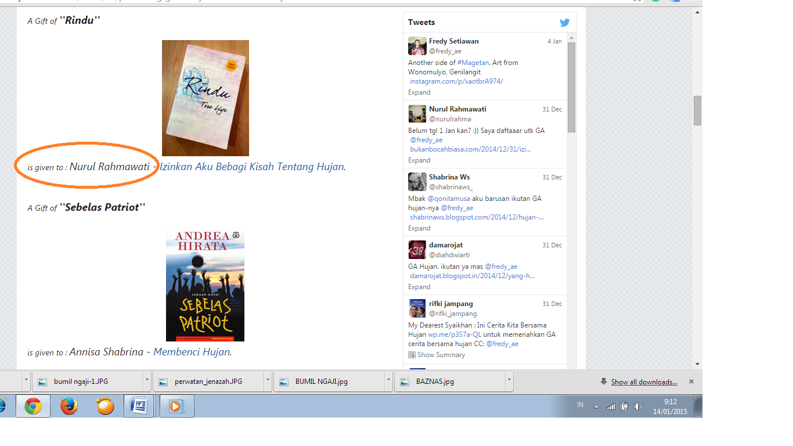Image resolution: width=793 pixels, height=446 pixels.
Task: Expand the damarojat tweet
Action: 419,287
